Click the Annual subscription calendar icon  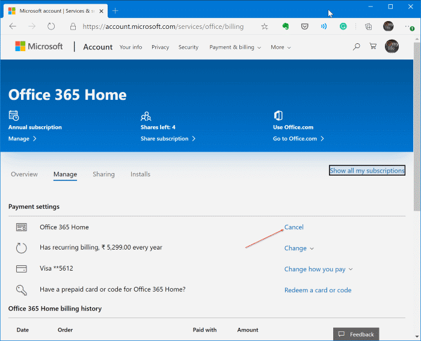14,115
